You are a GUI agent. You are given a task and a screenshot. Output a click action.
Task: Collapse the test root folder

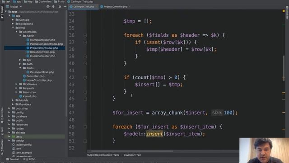pyautogui.click(x=6, y=12)
